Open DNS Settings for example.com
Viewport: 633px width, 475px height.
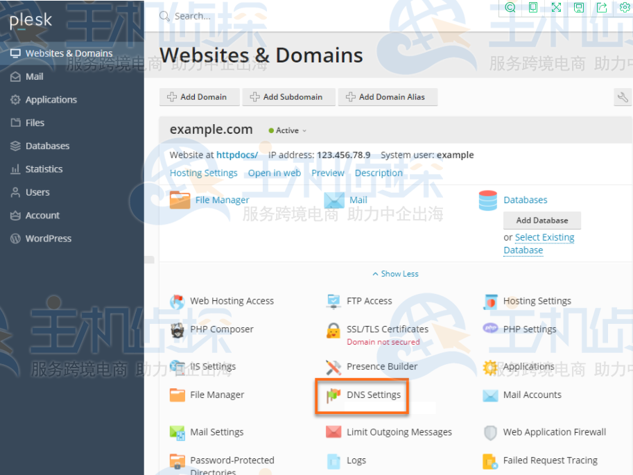point(374,395)
